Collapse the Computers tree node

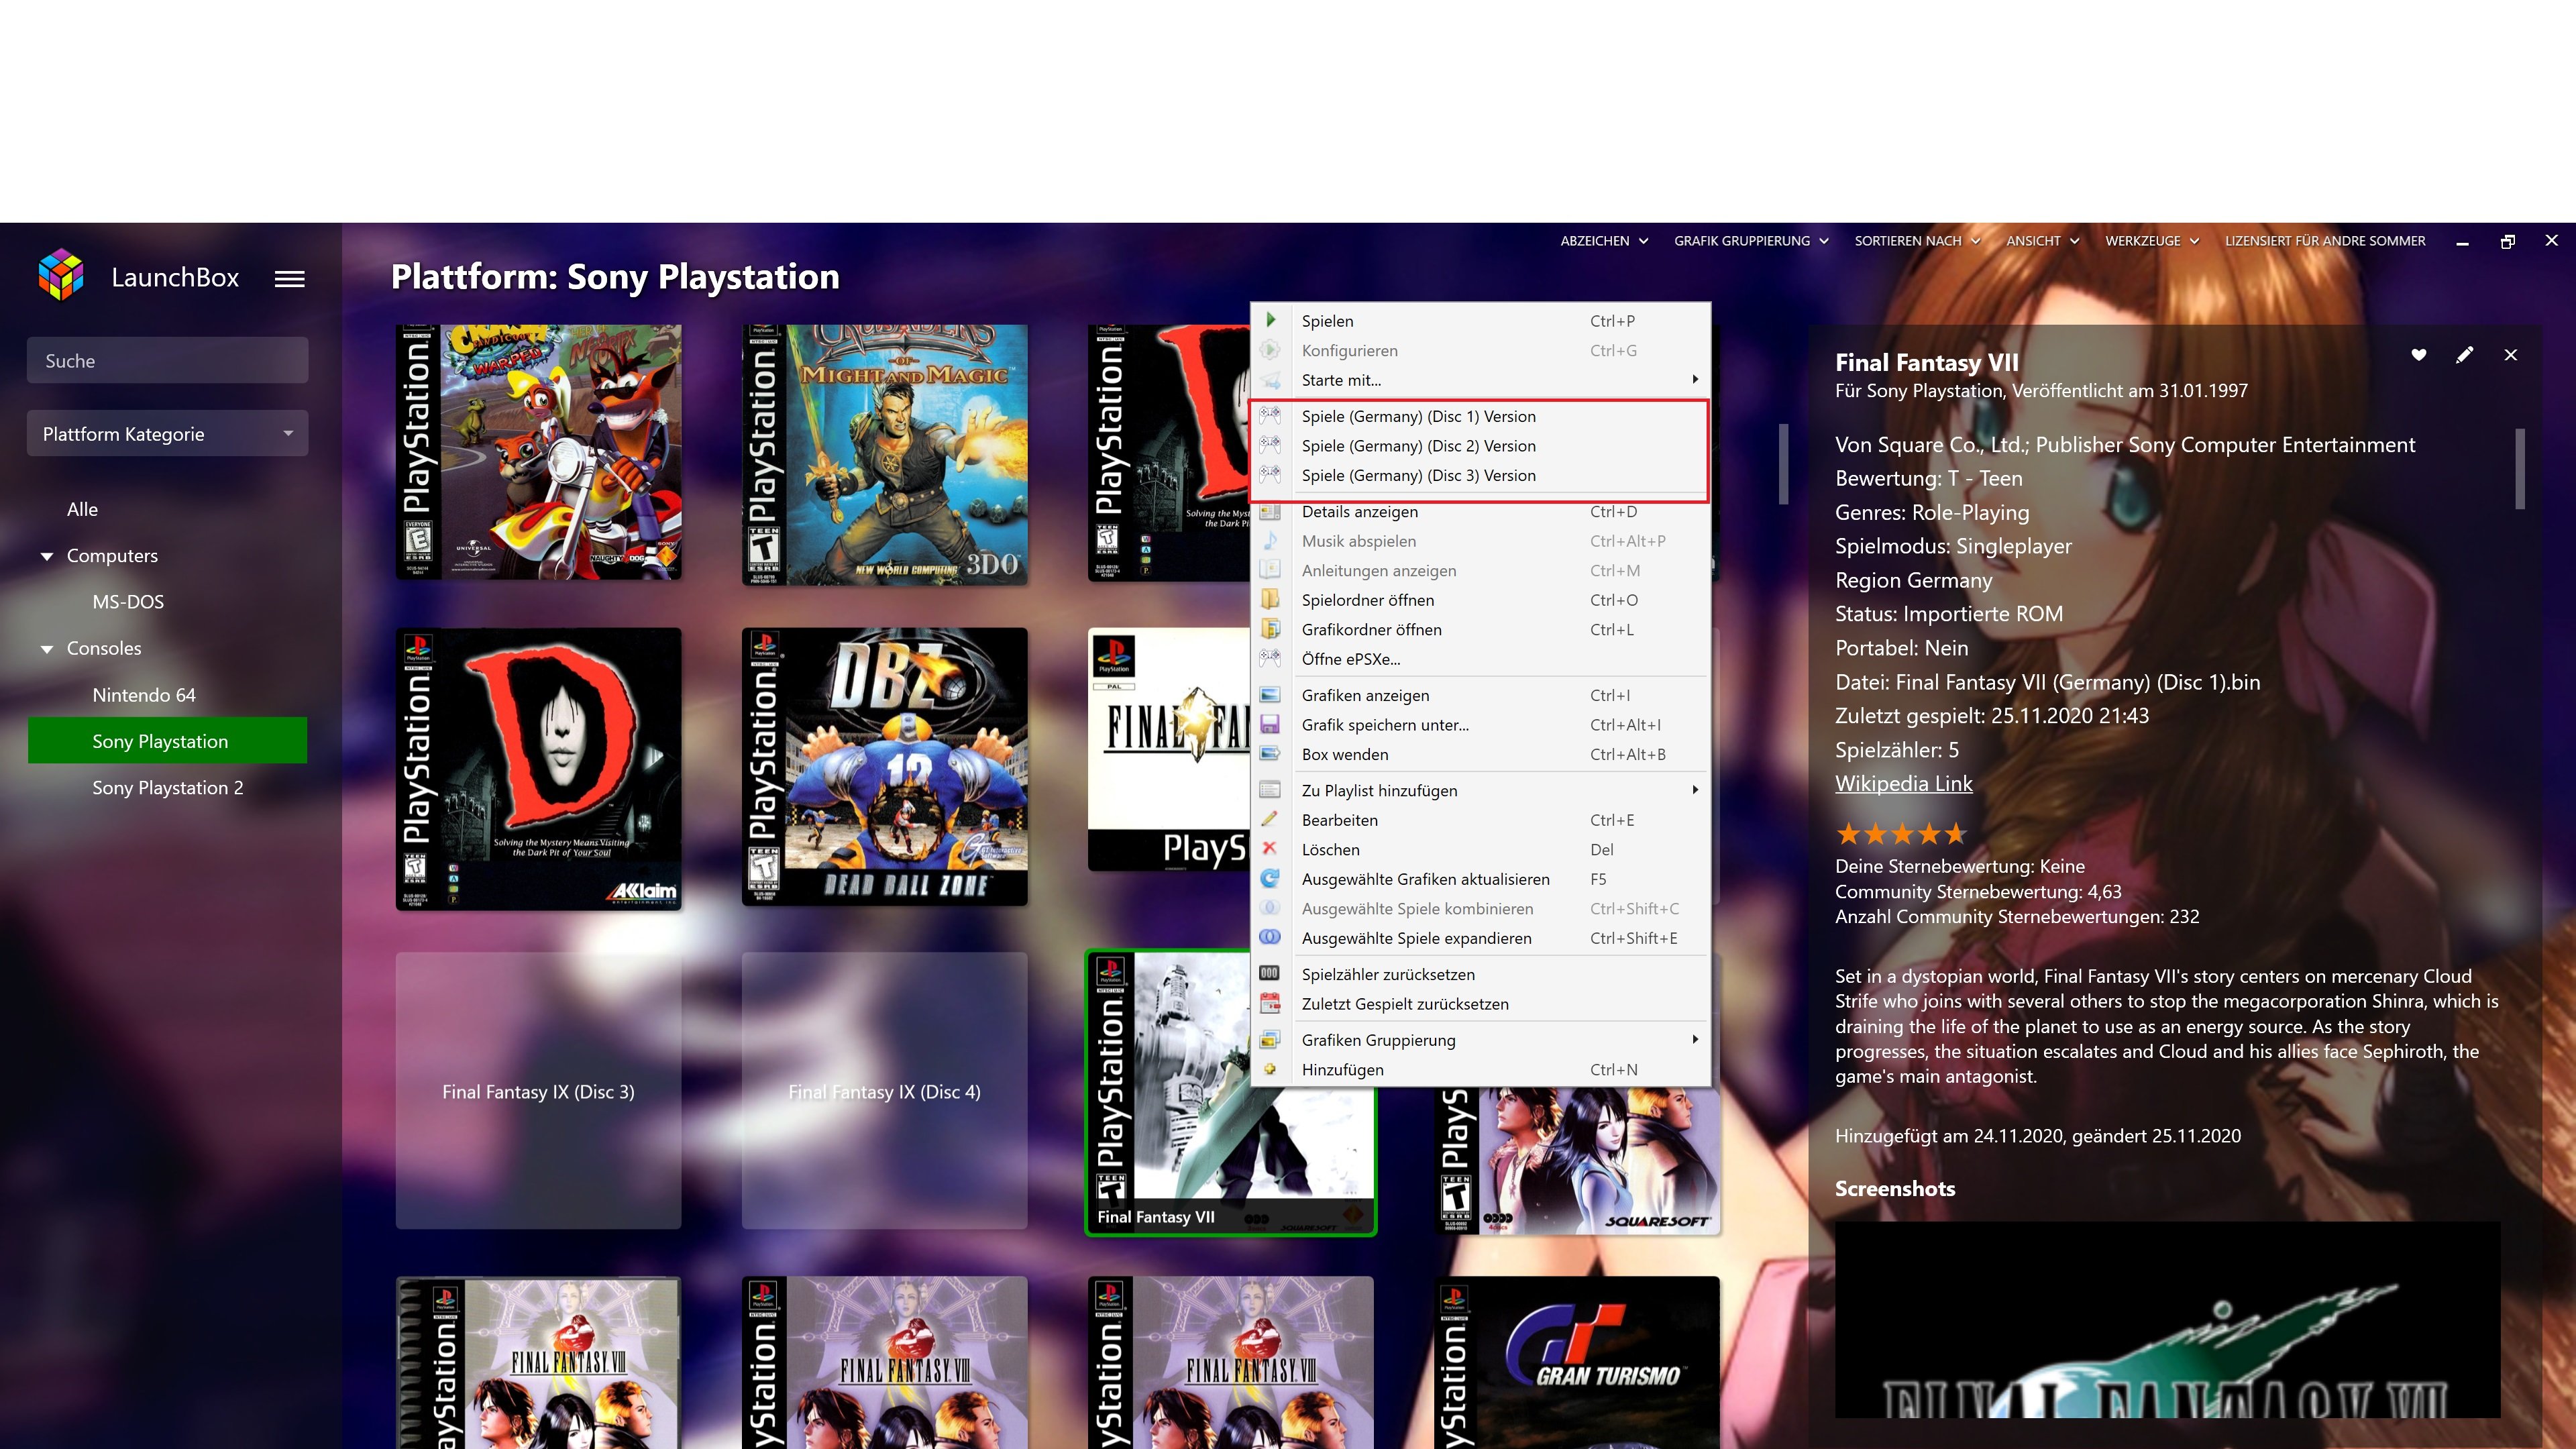pos(47,556)
